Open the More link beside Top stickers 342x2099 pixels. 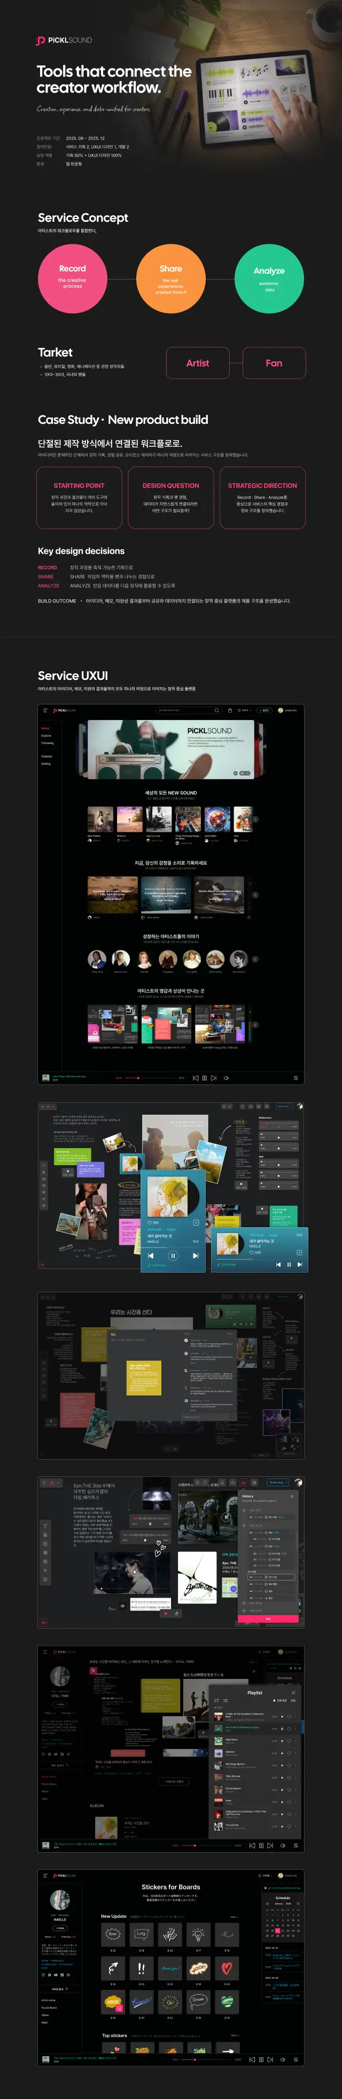coord(235,2035)
